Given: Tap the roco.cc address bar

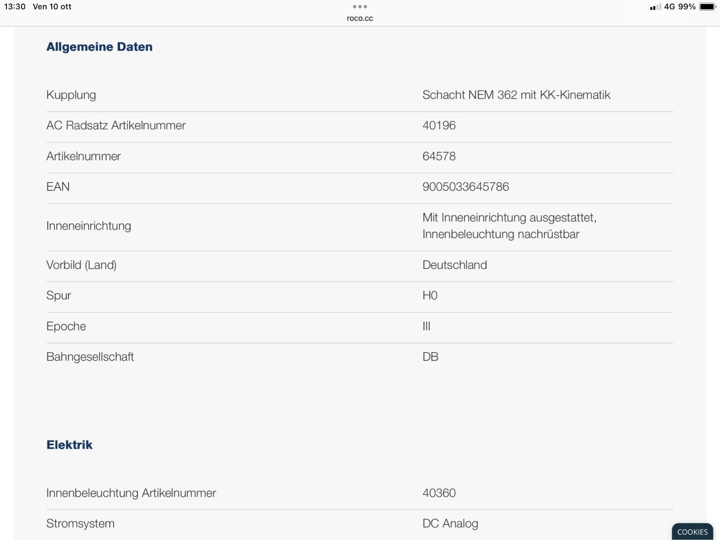Looking at the screenshot, I should click(360, 18).
